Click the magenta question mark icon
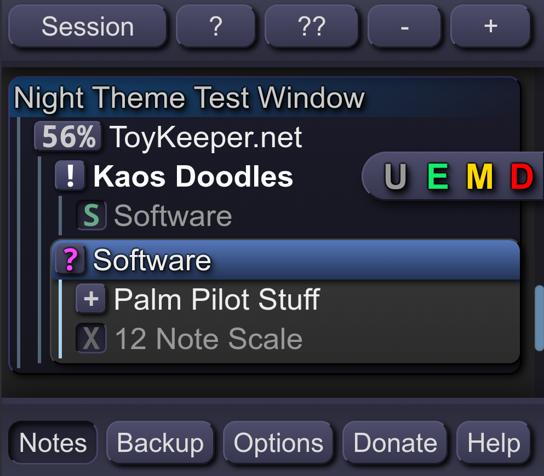This screenshot has height=476, width=544. pyautogui.click(x=70, y=260)
